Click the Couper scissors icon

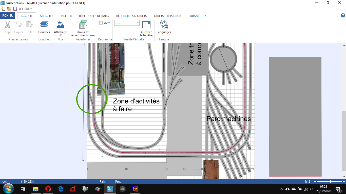8,25
